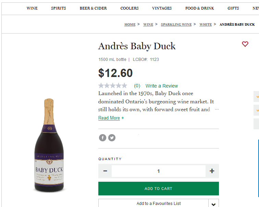Screen dimensions: 259x207
Task: Save product with the heart favourite icon
Action: point(245,44)
